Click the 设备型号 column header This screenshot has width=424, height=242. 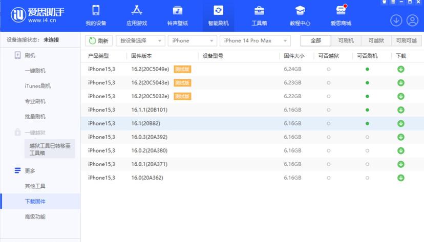pyautogui.click(x=213, y=56)
